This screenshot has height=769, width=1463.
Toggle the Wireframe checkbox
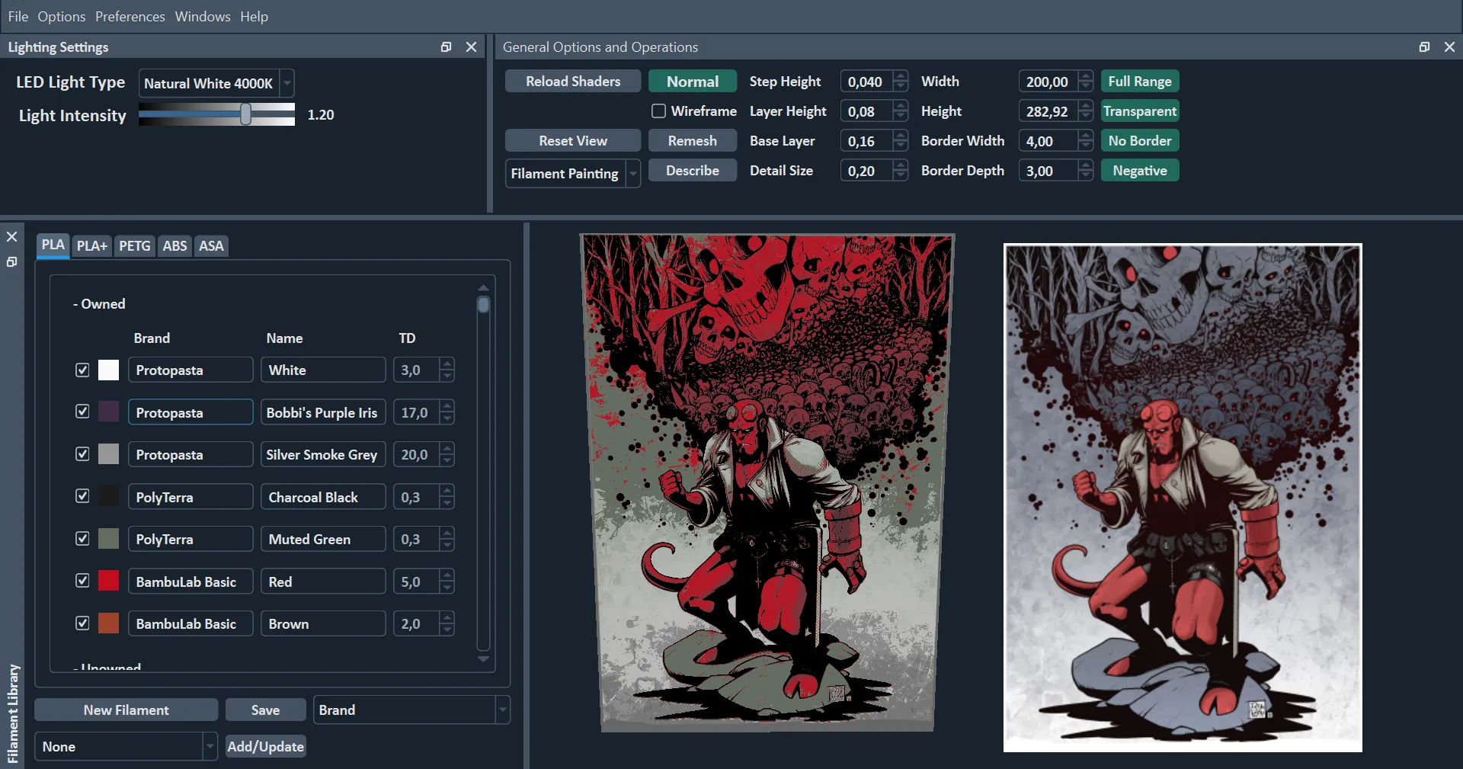(659, 111)
